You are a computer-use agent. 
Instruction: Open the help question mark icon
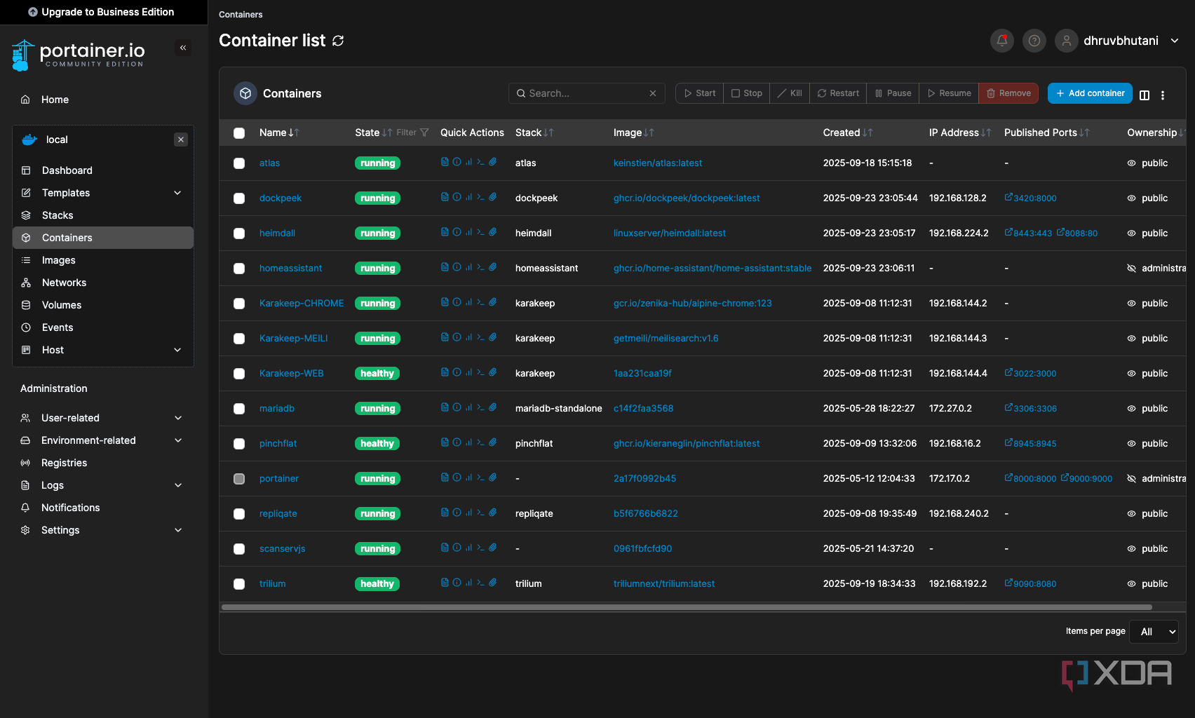click(x=1034, y=41)
